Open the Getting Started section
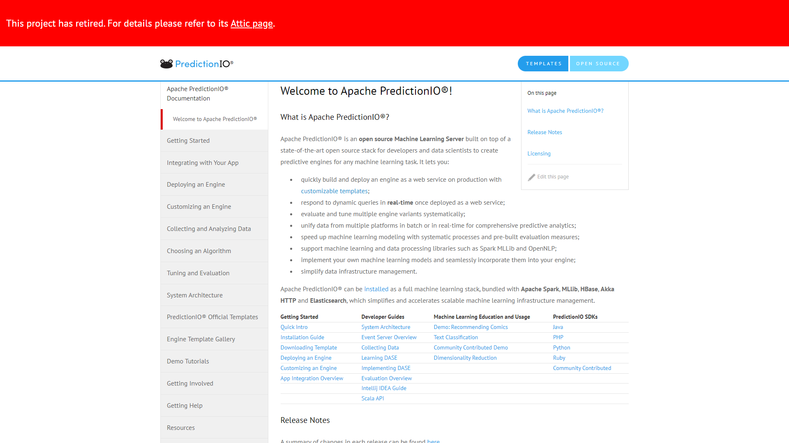Screen dimensions: 789x443 (x=189, y=140)
